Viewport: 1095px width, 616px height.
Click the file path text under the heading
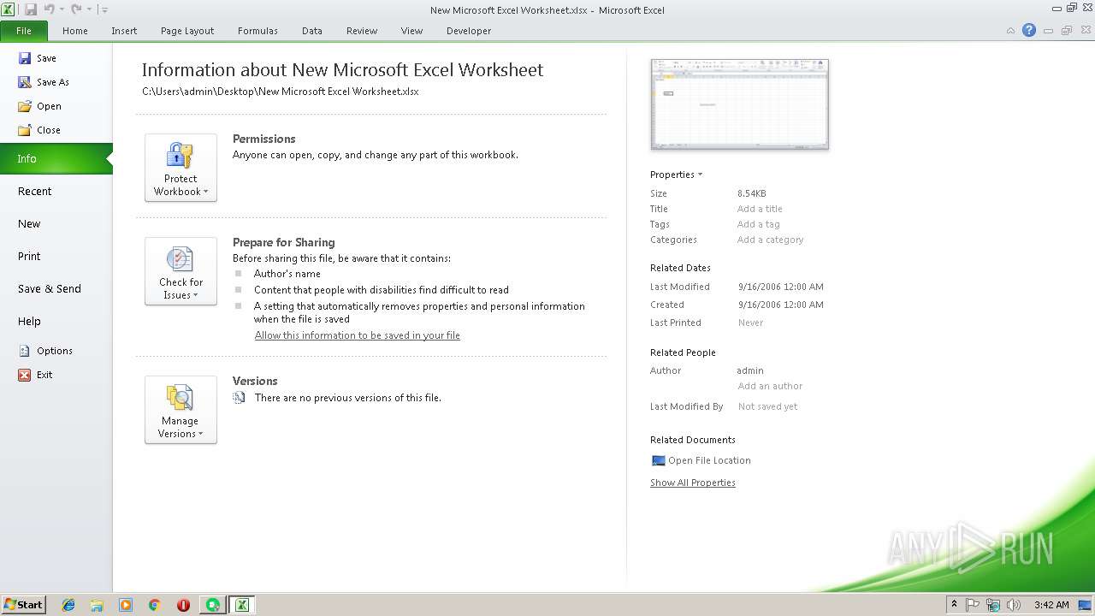pyautogui.click(x=281, y=92)
